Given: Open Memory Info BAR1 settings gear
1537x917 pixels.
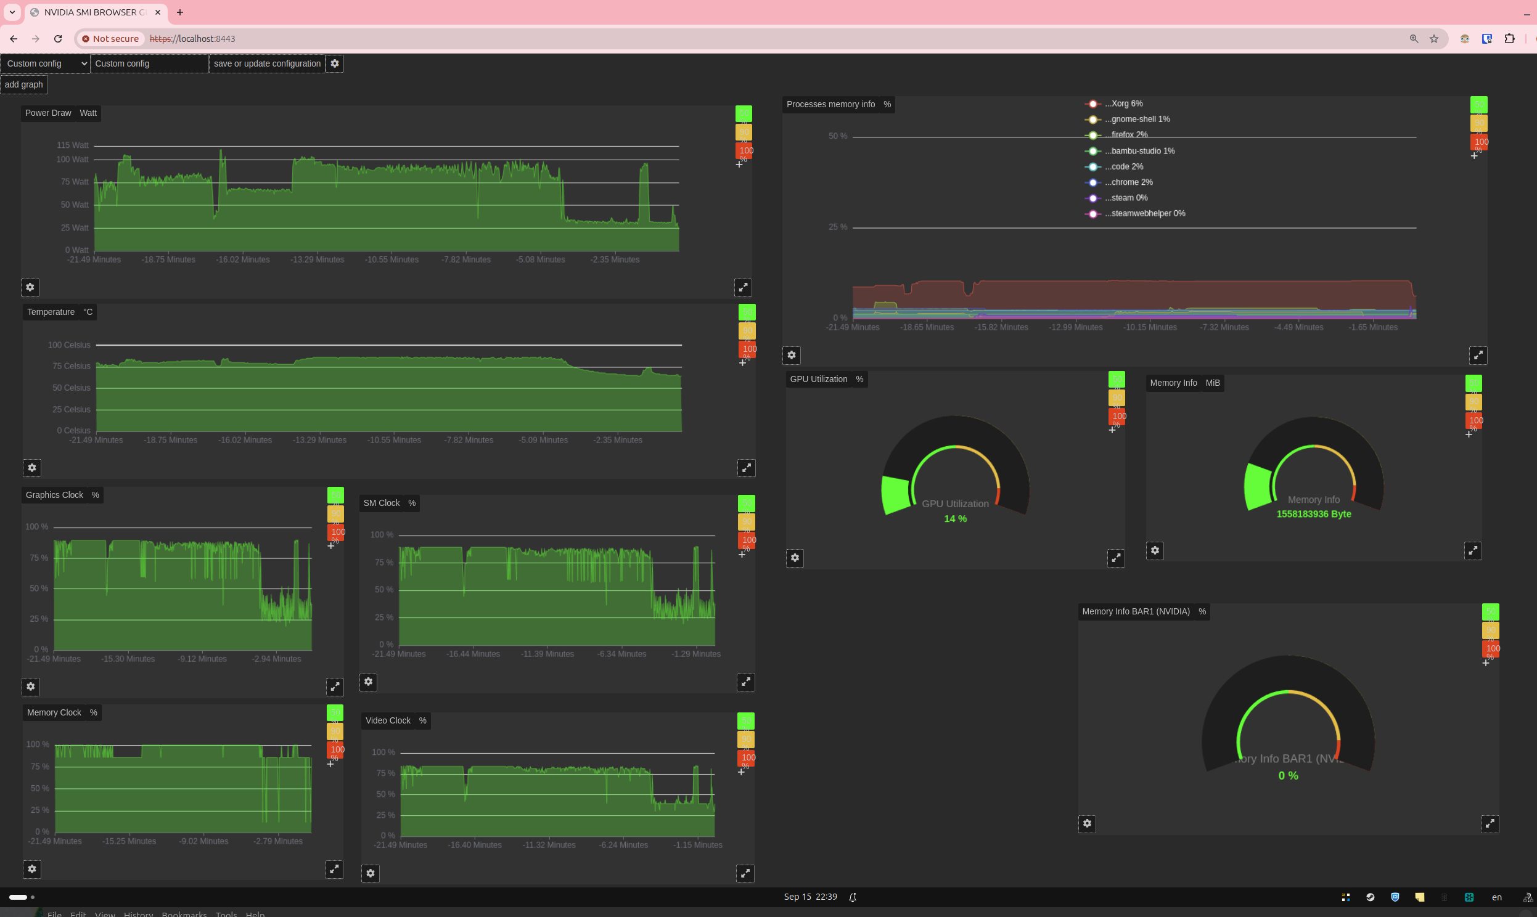Looking at the screenshot, I should tap(1087, 823).
